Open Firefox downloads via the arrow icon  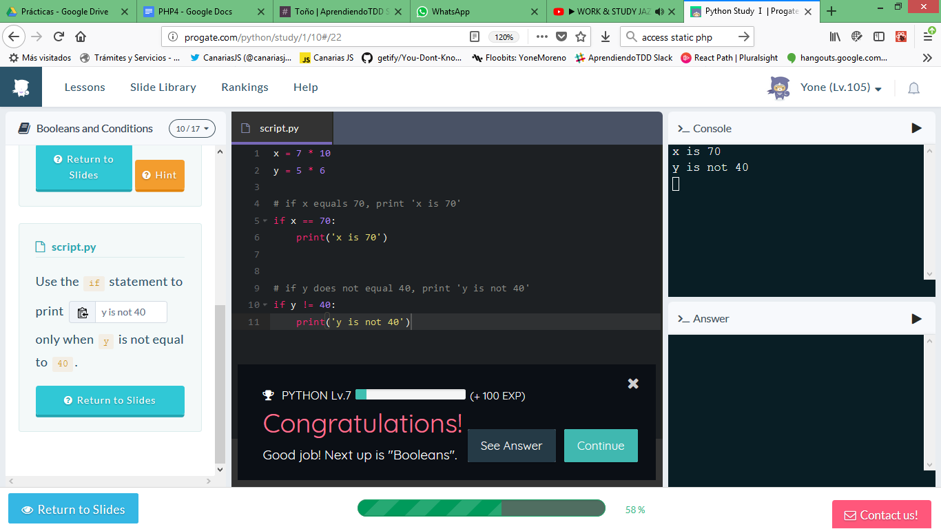[605, 37]
